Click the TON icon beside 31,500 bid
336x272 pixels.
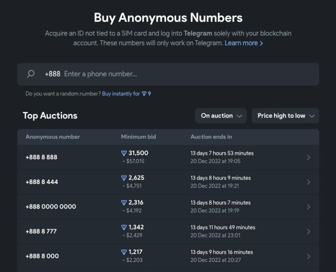pos(124,153)
